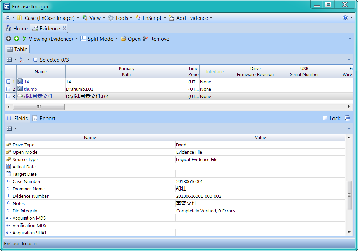Switch to the Report tab
The width and height of the screenshot is (358, 251).
44,119
